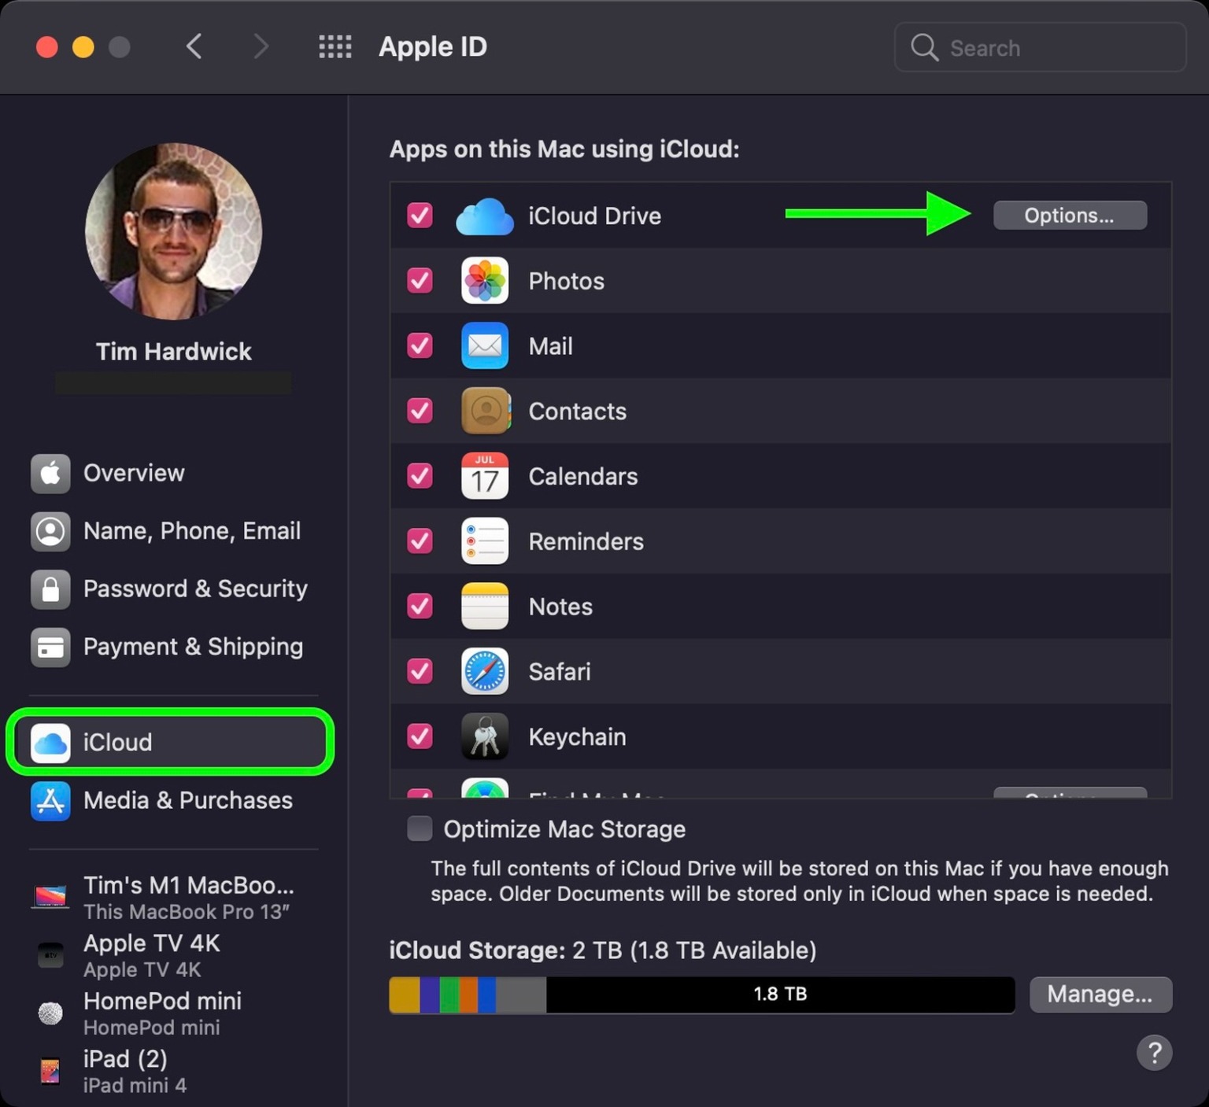Click the 'iCloud Storage: 2 TB' label
Viewport: 1209px width, 1107px height.
tap(602, 950)
